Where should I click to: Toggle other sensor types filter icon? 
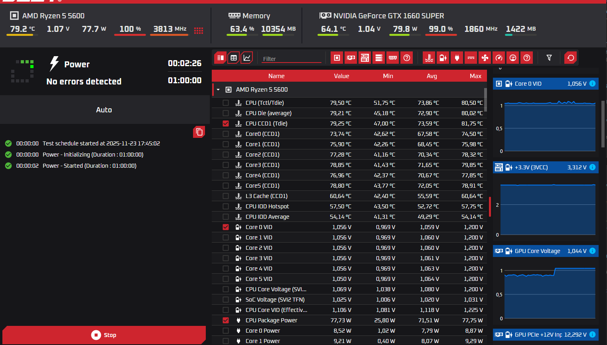coord(527,58)
